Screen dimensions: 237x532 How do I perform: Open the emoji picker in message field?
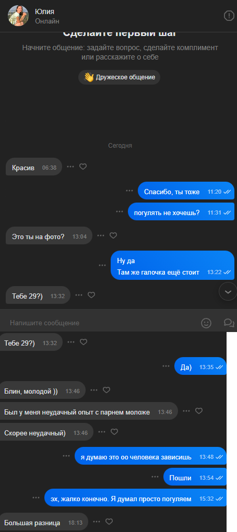(206, 323)
